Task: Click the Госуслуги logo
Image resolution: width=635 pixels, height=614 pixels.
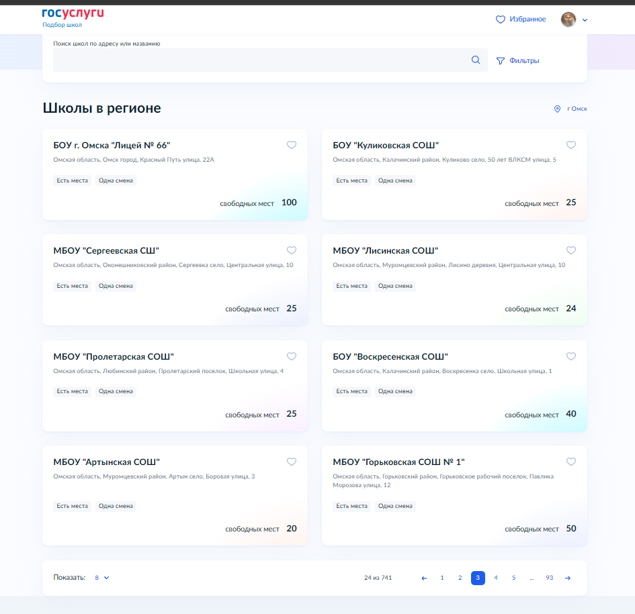Action: [73, 13]
